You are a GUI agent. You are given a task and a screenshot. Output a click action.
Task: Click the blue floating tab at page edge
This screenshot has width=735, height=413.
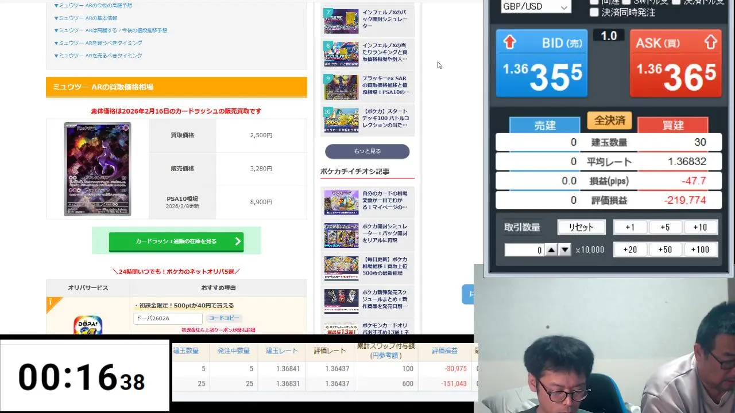[468, 294]
